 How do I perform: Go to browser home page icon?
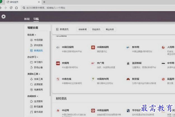17,8
